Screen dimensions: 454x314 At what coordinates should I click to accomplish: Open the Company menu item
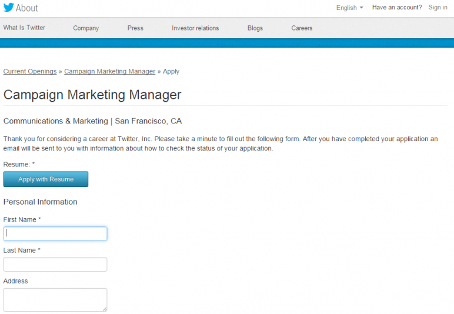[86, 28]
